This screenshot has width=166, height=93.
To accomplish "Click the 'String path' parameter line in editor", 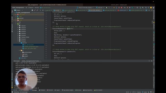I will (x=59, y=31).
